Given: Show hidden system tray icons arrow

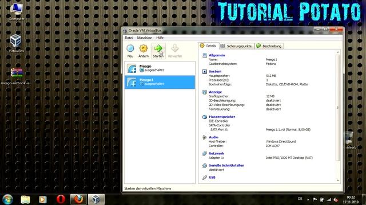Looking at the screenshot, I should [308, 199].
